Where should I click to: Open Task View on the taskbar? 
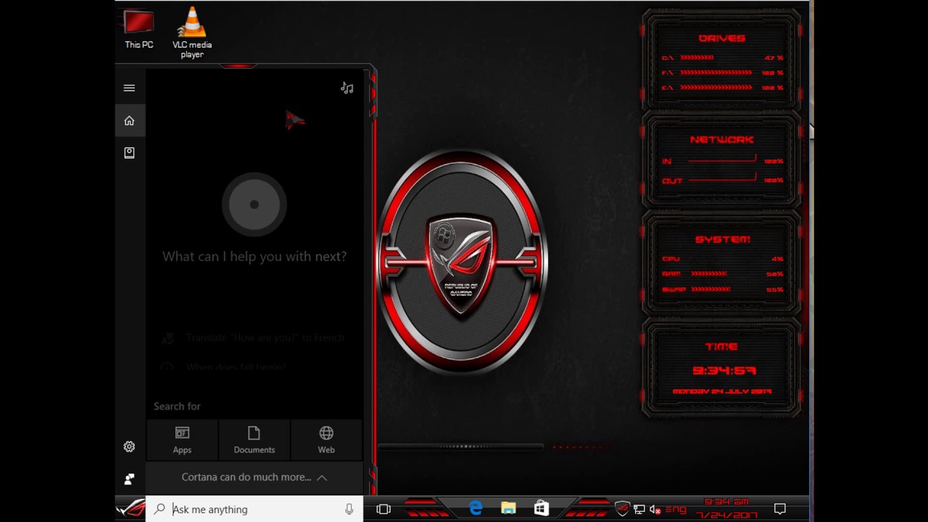pyautogui.click(x=384, y=509)
